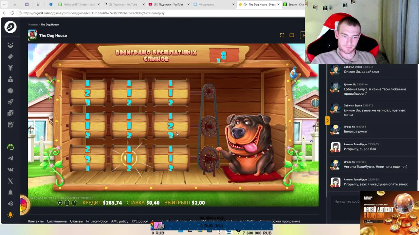Image resolution: width=419 pixels, height=235 pixels.
Task: Click the address bar URL field
Action: click(160, 13)
